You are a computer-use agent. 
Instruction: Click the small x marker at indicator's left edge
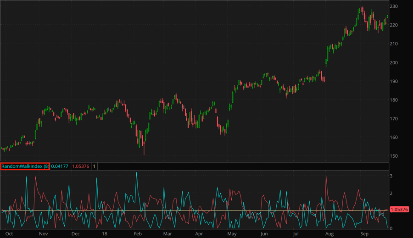click(4, 211)
